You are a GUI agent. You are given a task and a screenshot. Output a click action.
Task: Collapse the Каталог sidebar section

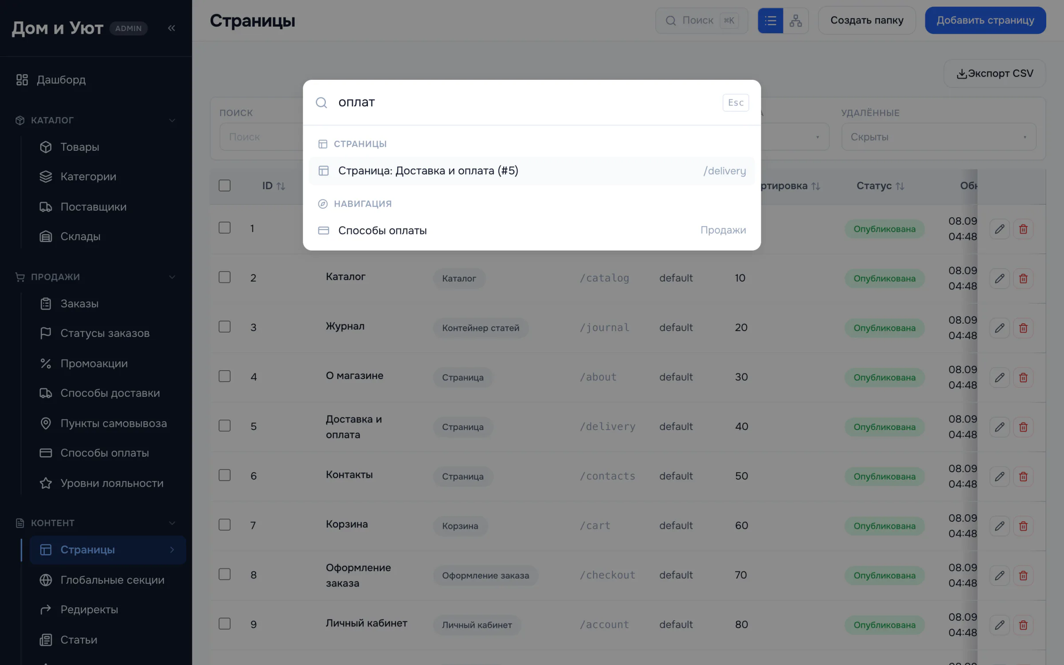[172, 121]
